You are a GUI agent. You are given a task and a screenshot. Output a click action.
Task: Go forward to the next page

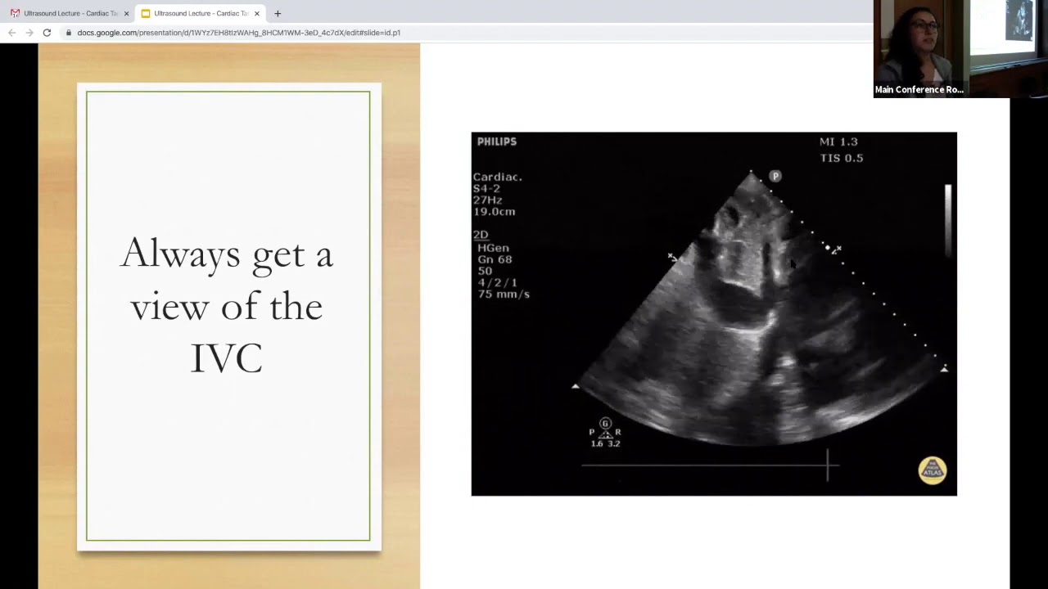click(x=29, y=33)
